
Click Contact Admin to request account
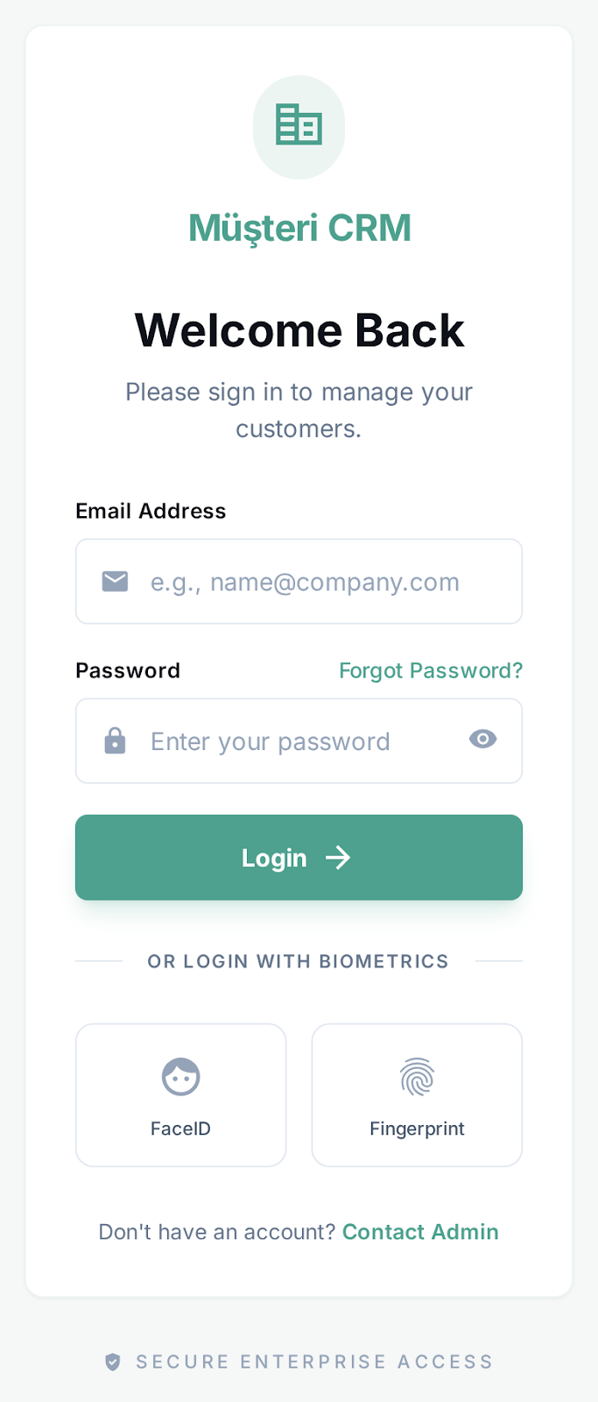click(419, 1231)
